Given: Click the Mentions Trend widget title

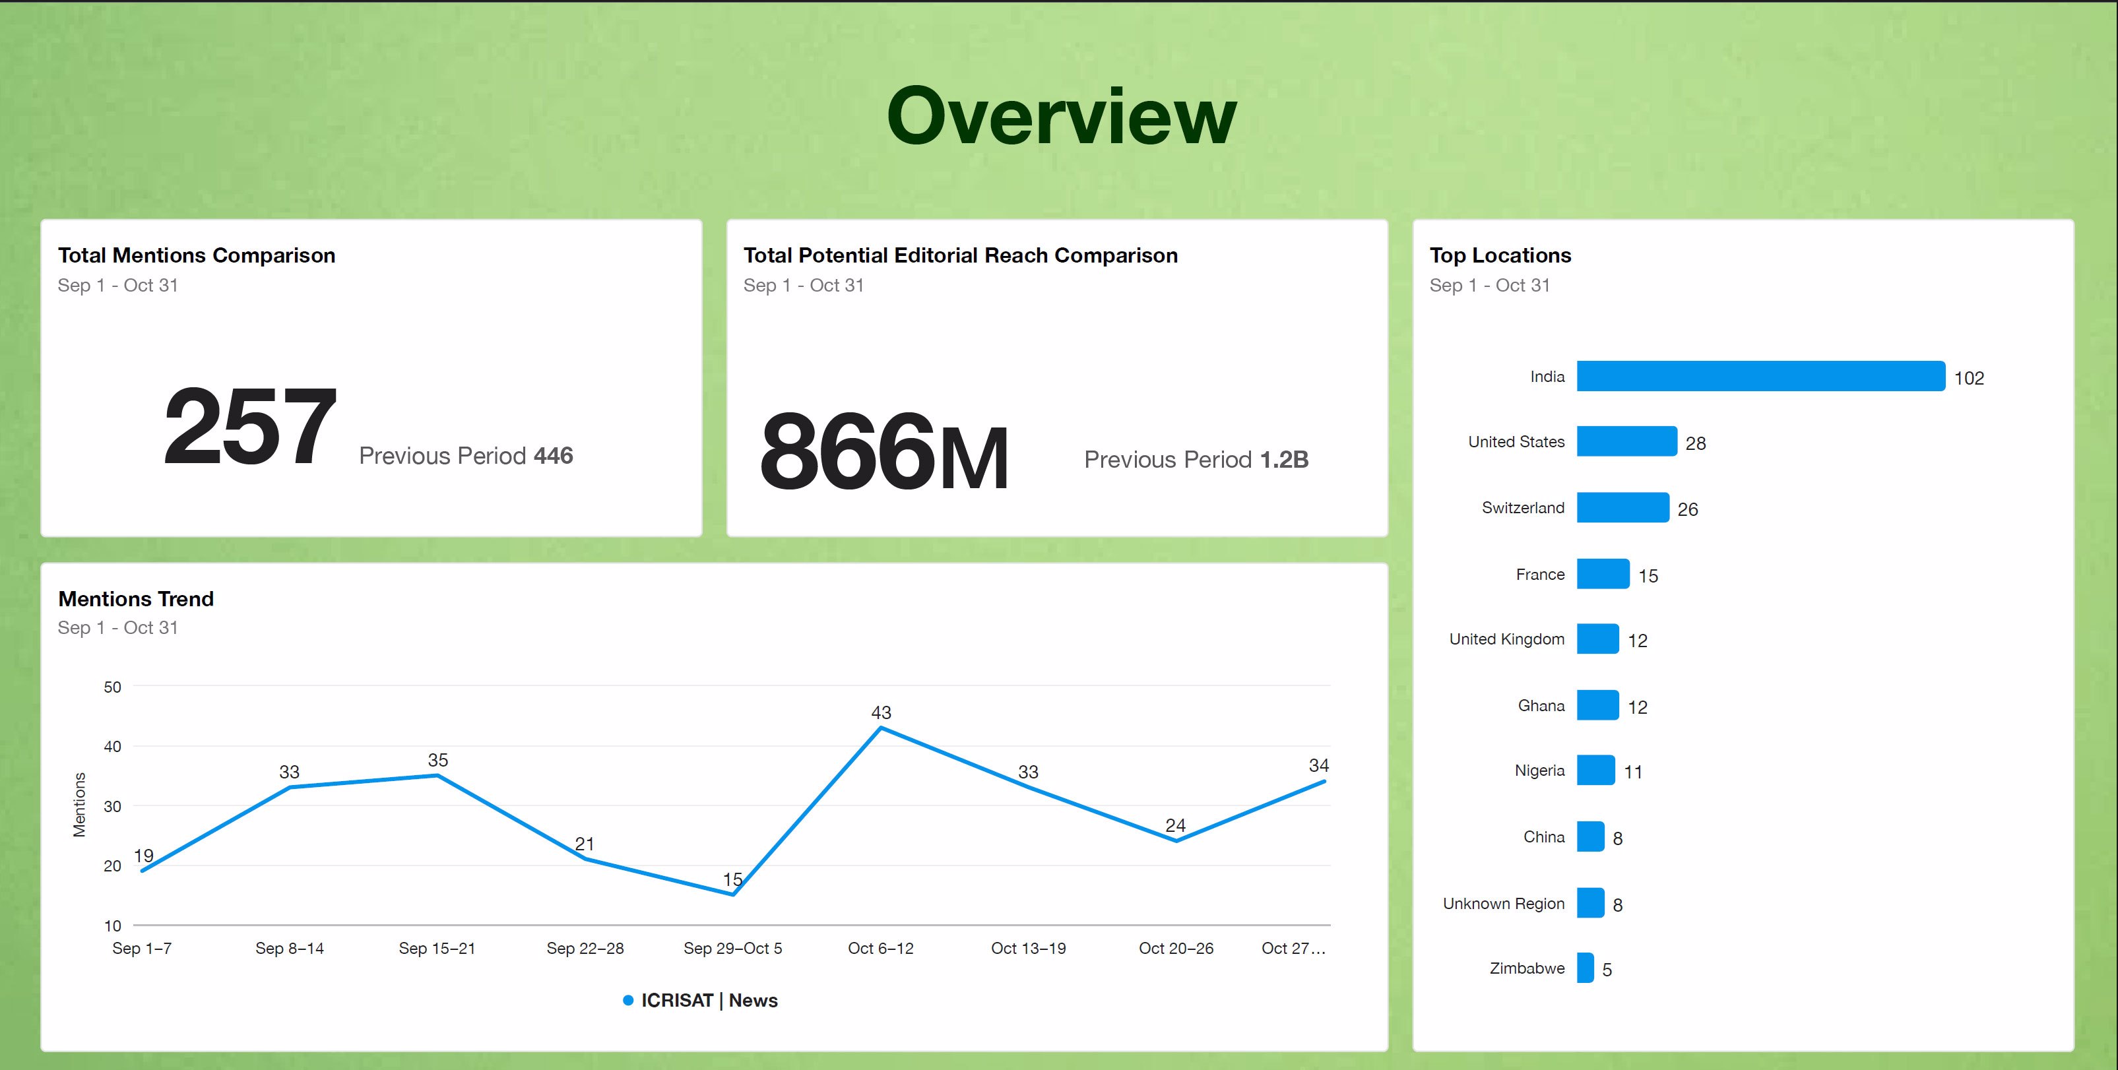Looking at the screenshot, I should pos(136,599).
